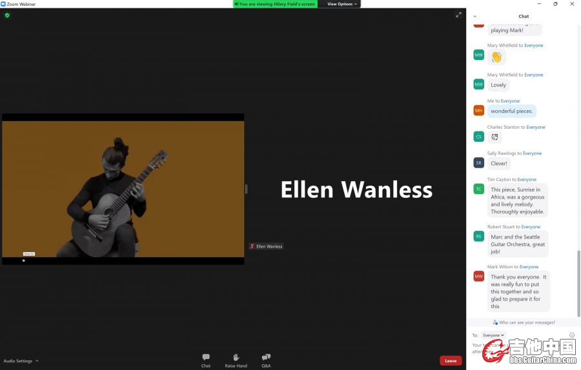Leave the webinar with the Leave button
581x370 pixels.
coord(450,361)
